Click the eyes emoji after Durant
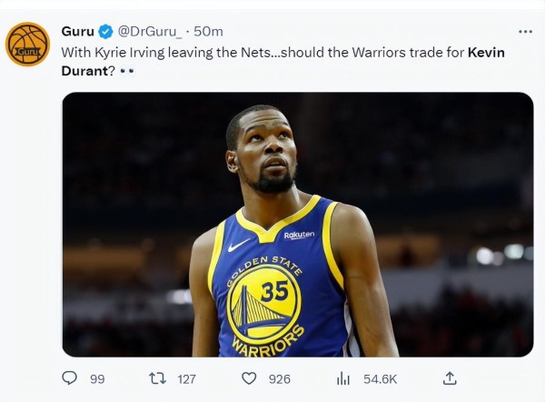 click(127, 71)
